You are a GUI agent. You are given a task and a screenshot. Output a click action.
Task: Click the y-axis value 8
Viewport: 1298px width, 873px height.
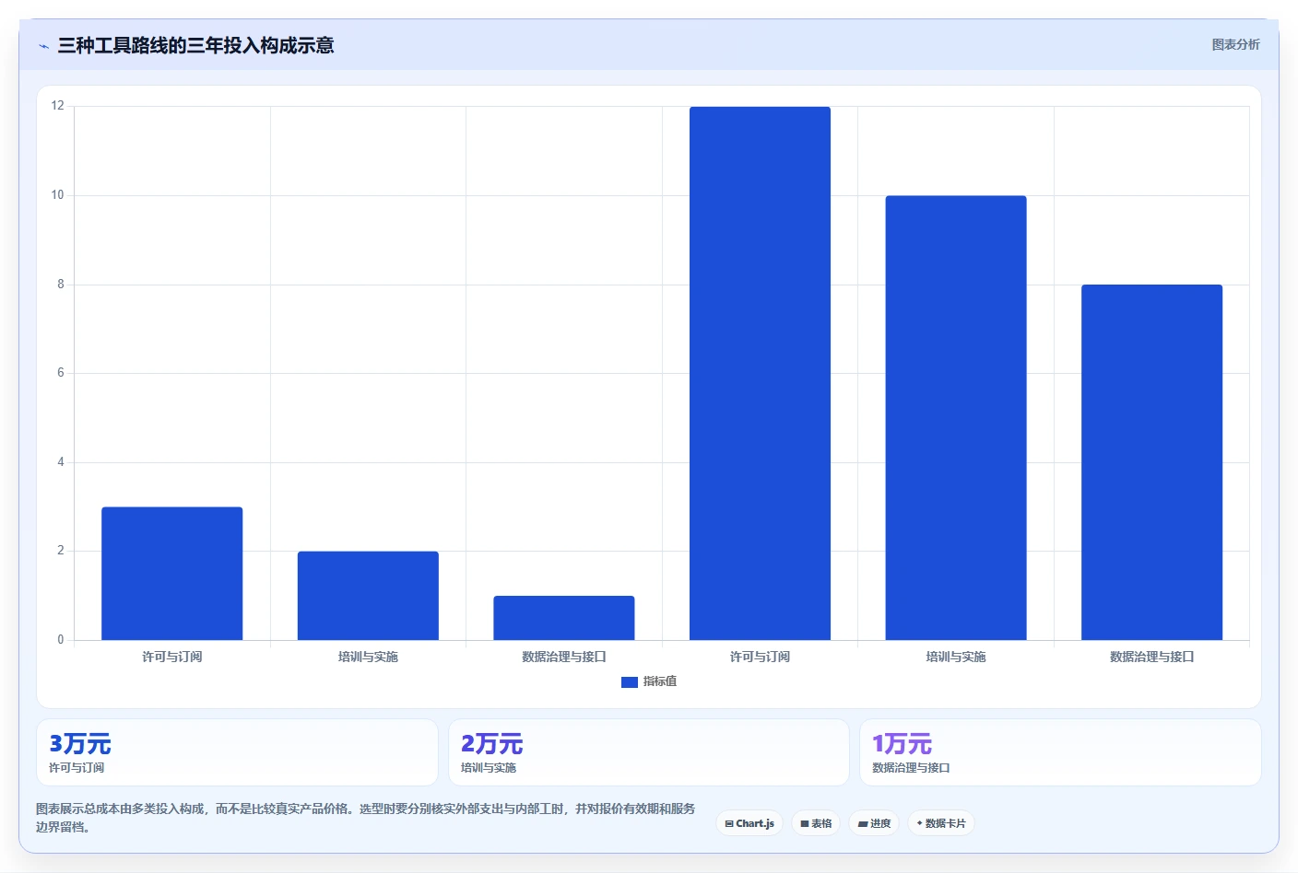(x=61, y=285)
